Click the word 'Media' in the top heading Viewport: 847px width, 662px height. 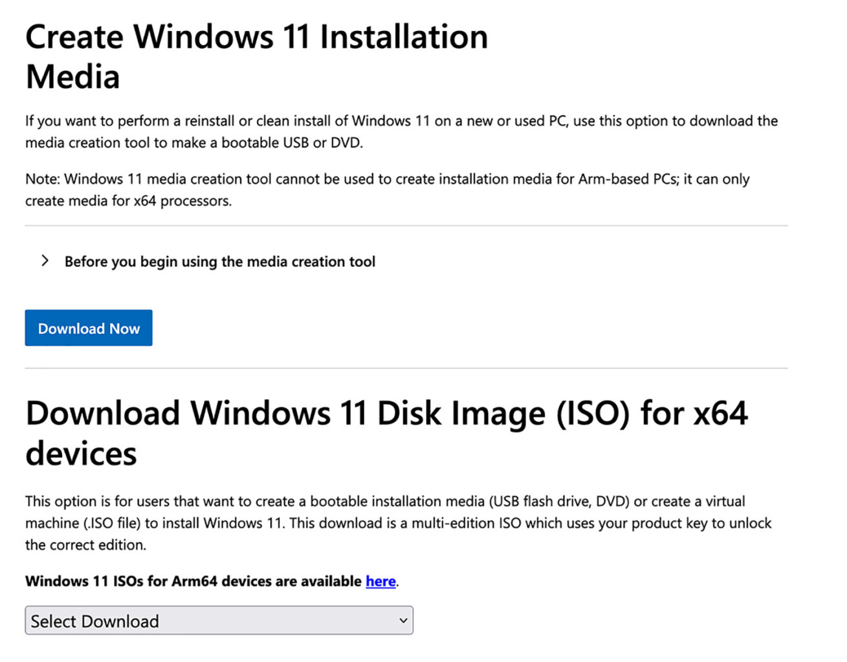pos(72,77)
